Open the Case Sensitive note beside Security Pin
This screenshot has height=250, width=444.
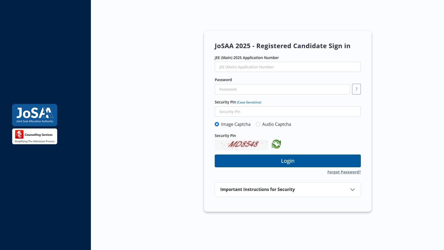point(249,102)
